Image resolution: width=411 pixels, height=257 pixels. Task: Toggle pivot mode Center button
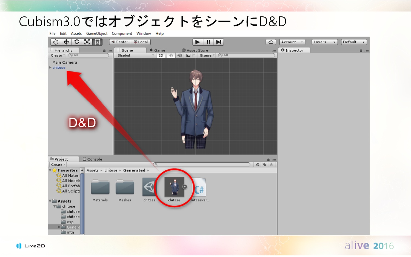click(x=120, y=42)
